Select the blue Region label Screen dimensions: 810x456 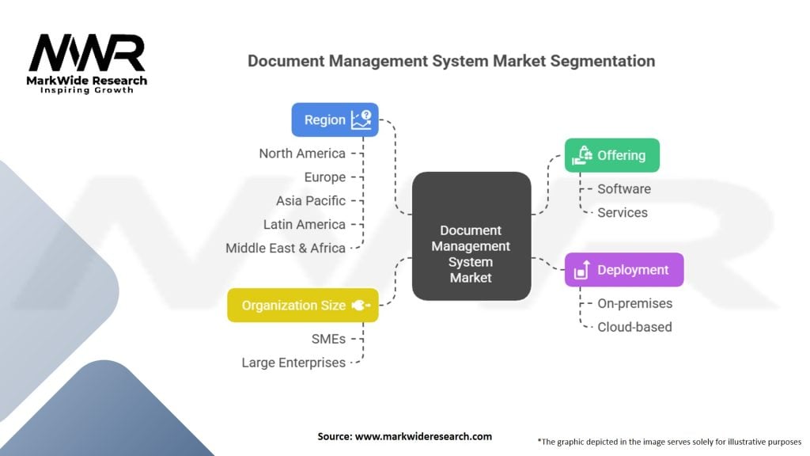coord(324,120)
